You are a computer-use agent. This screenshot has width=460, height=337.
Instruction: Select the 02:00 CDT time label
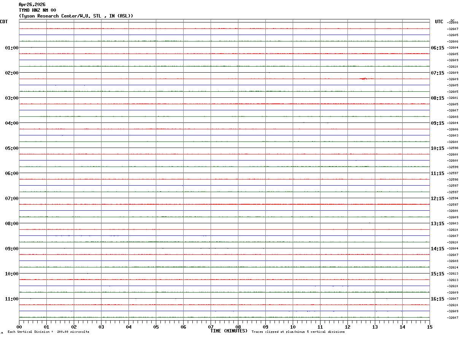tap(12, 73)
